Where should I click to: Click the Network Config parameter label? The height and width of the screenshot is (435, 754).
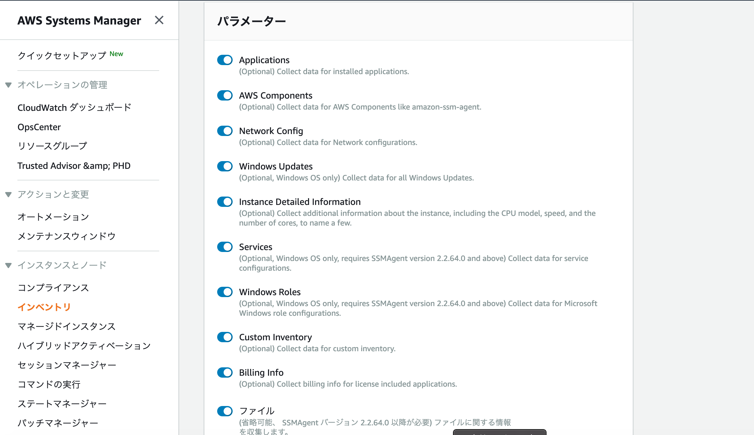271,131
